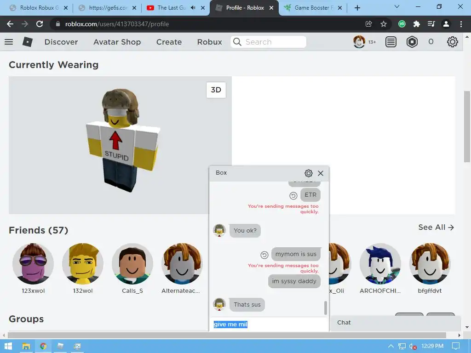Image resolution: width=471 pixels, height=353 pixels.
Task: Expand the Chat bar
Action: (396, 322)
